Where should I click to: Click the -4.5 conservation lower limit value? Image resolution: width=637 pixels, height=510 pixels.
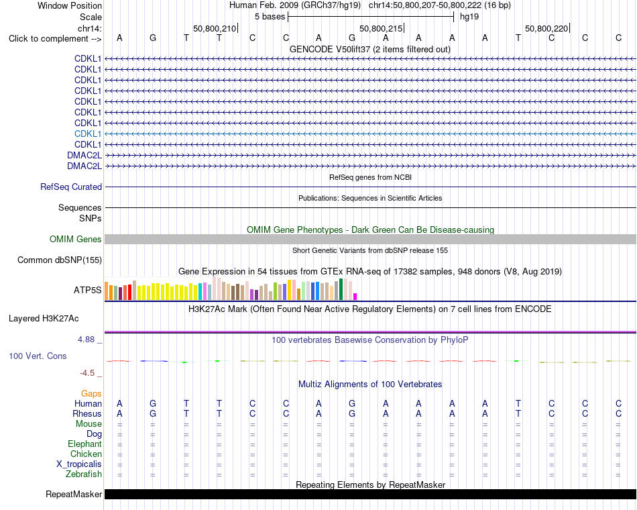87,373
